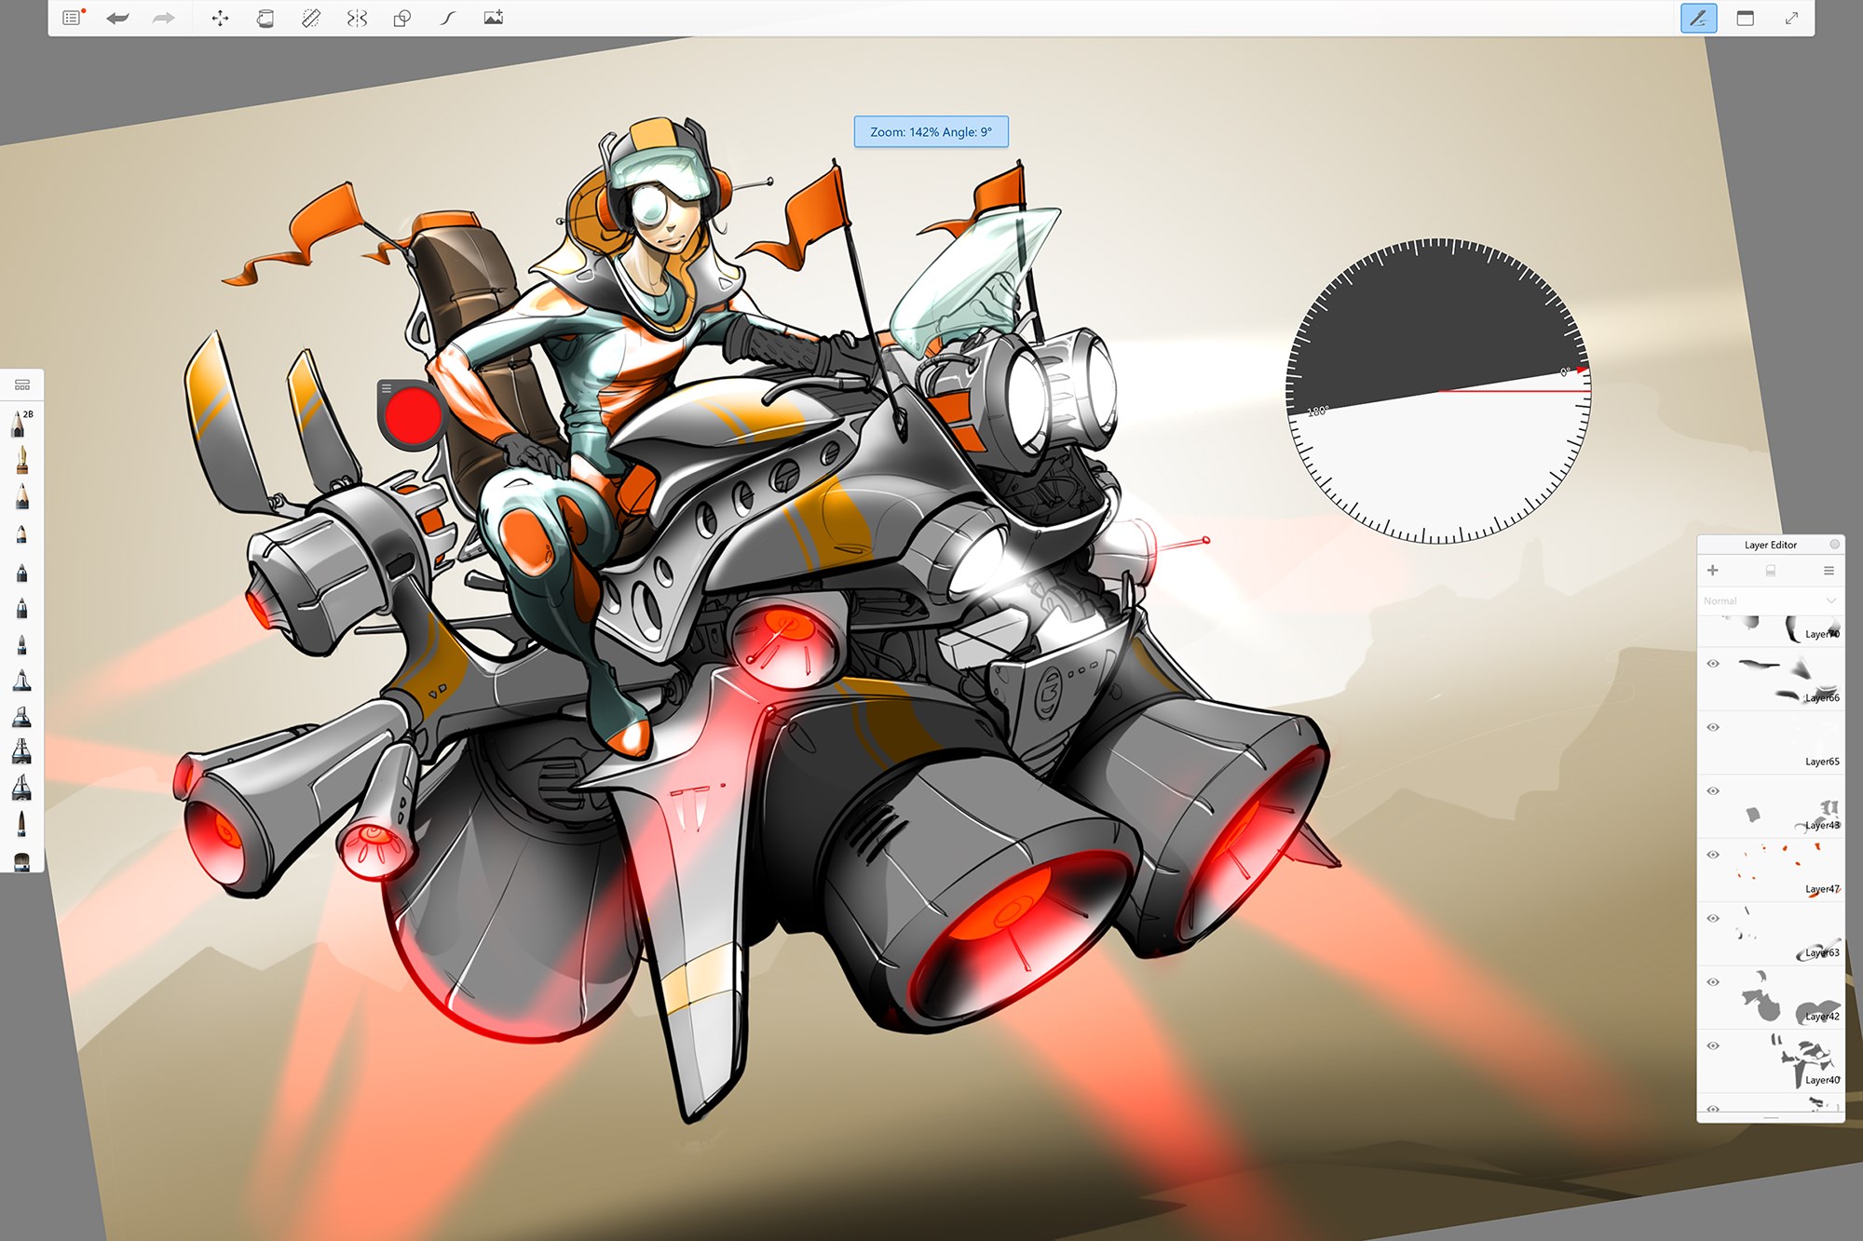Image resolution: width=1863 pixels, height=1241 pixels.
Task: Select the Steady Stroke curve tool
Action: pyautogui.click(x=448, y=18)
